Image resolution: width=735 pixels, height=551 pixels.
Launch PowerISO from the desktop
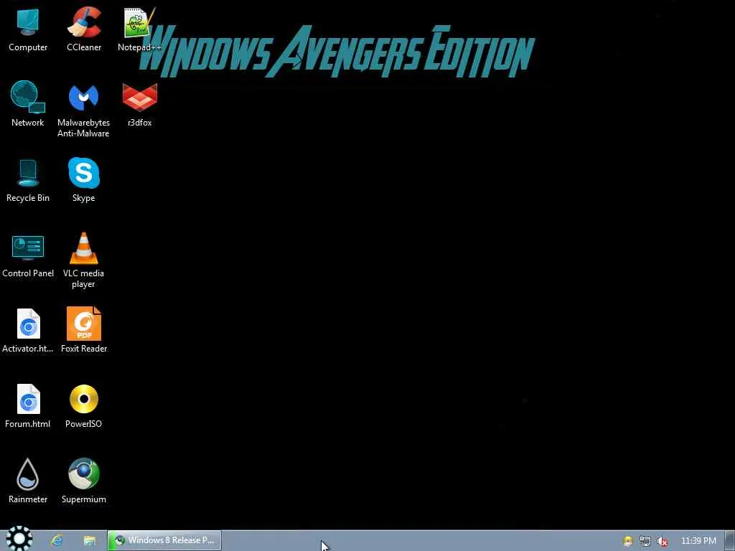83,406
